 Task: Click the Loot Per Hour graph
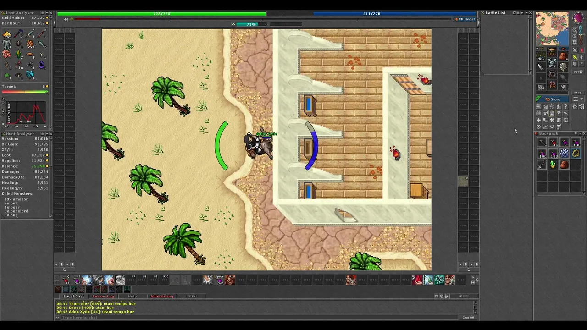pos(25,113)
